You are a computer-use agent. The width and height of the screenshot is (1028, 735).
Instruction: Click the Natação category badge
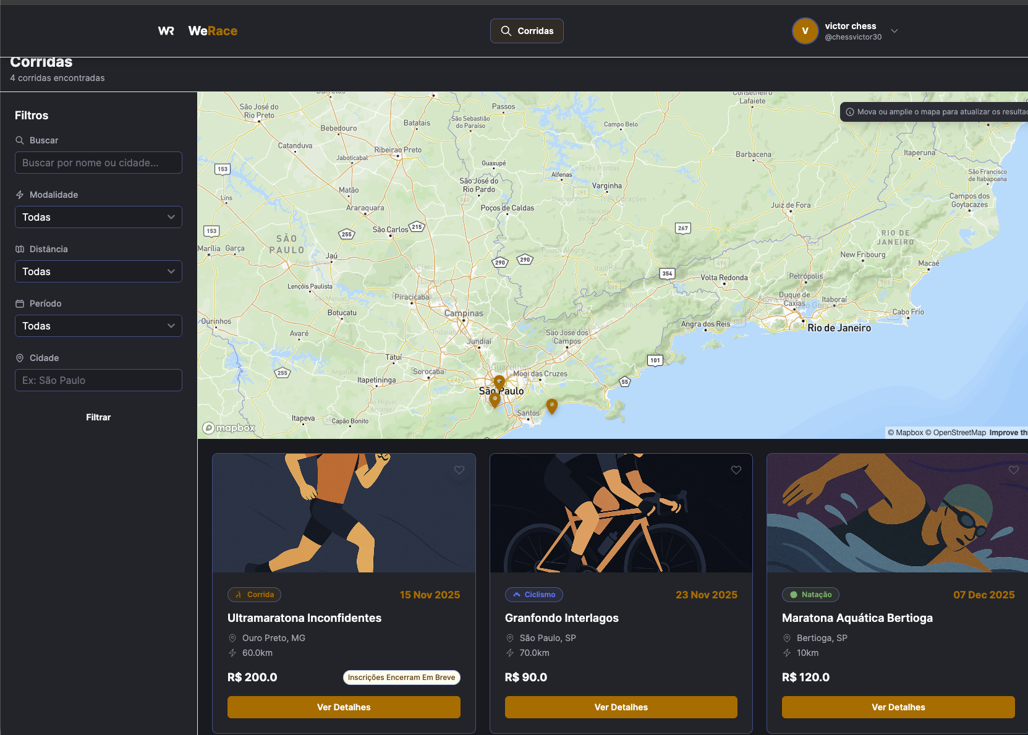coord(810,595)
